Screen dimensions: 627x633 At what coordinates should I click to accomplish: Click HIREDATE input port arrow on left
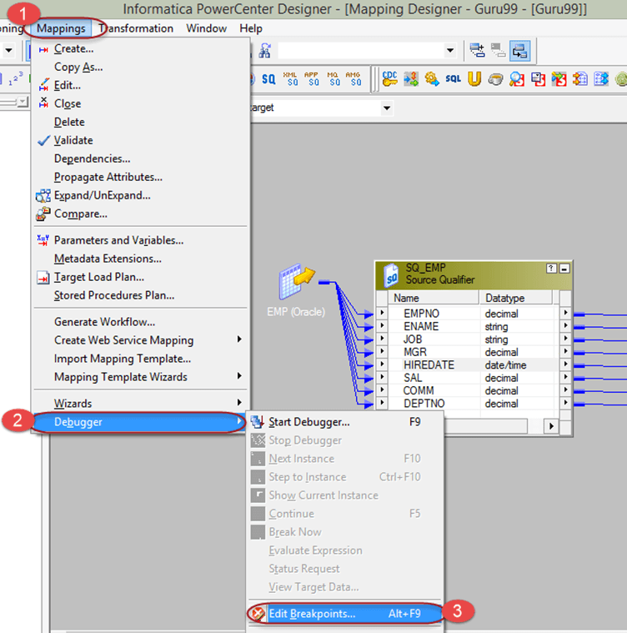point(382,364)
